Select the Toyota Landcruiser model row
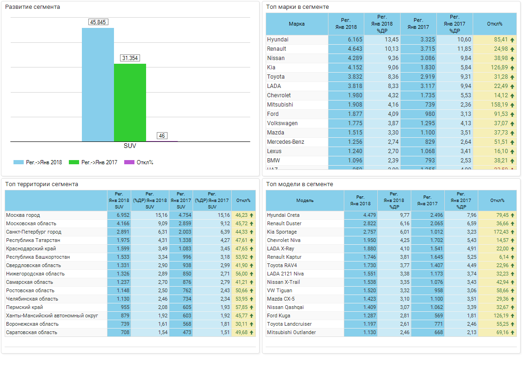 (391, 324)
